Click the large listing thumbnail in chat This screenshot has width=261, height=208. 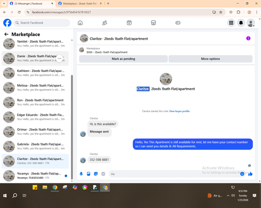coord(166,79)
